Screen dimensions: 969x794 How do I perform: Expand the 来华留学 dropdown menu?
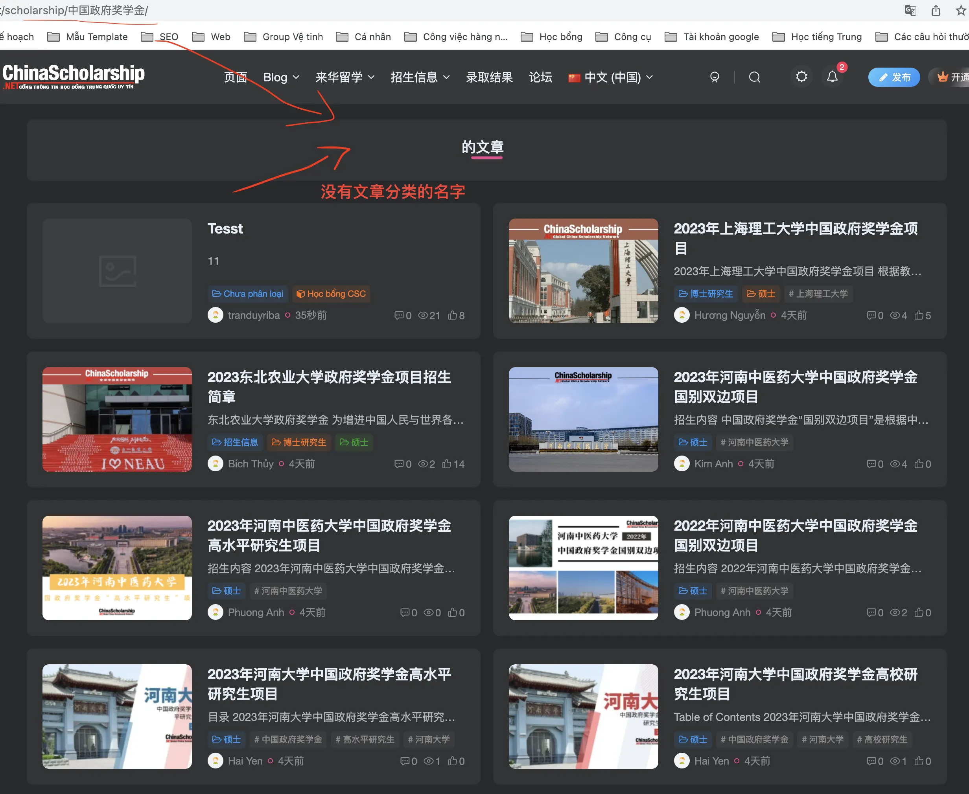pos(345,77)
